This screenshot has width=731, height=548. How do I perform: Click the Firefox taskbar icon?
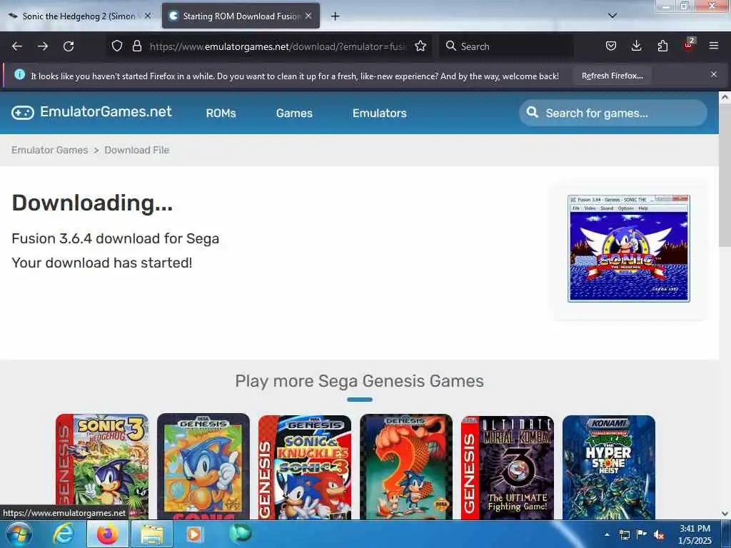[x=107, y=534]
